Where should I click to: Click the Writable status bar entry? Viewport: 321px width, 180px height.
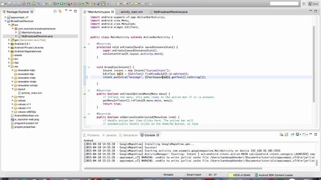169,174
